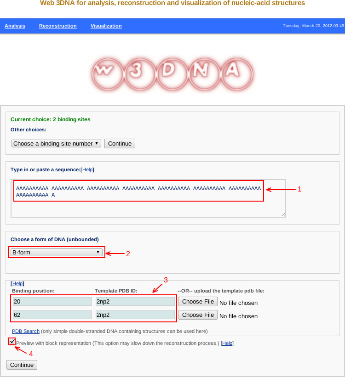Open the Analysis menu link

tap(15, 26)
